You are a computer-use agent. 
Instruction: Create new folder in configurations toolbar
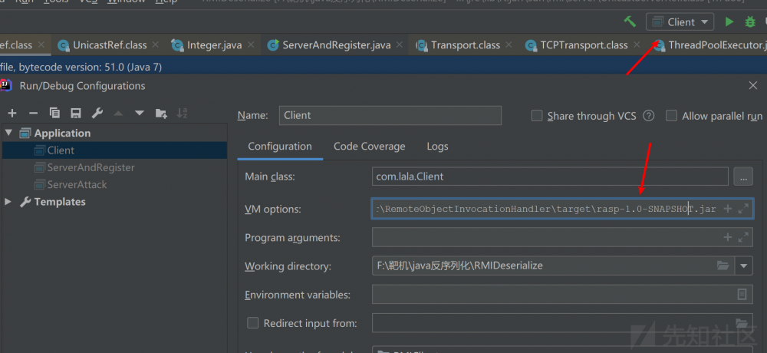coord(161,114)
